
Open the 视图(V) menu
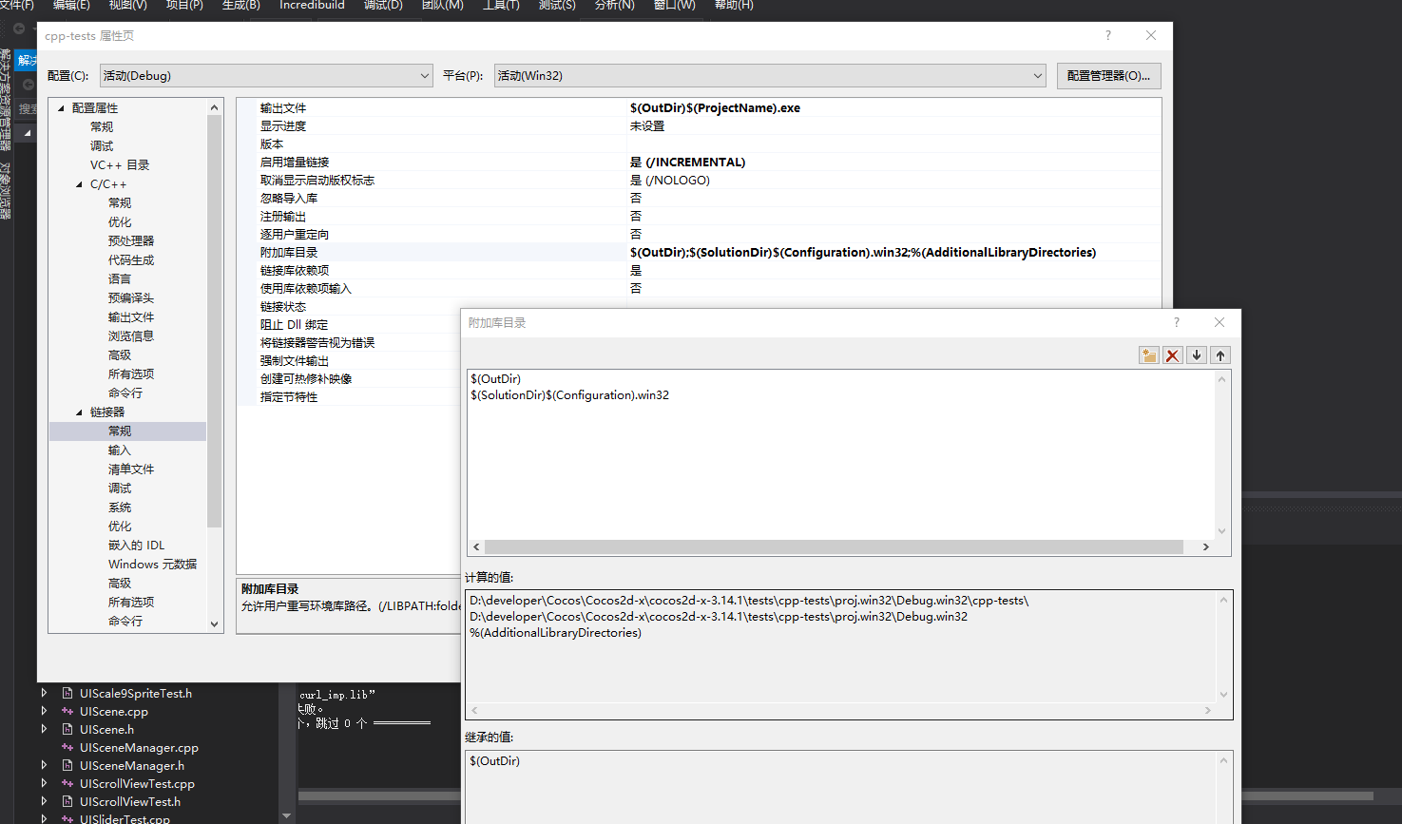click(x=128, y=6)
